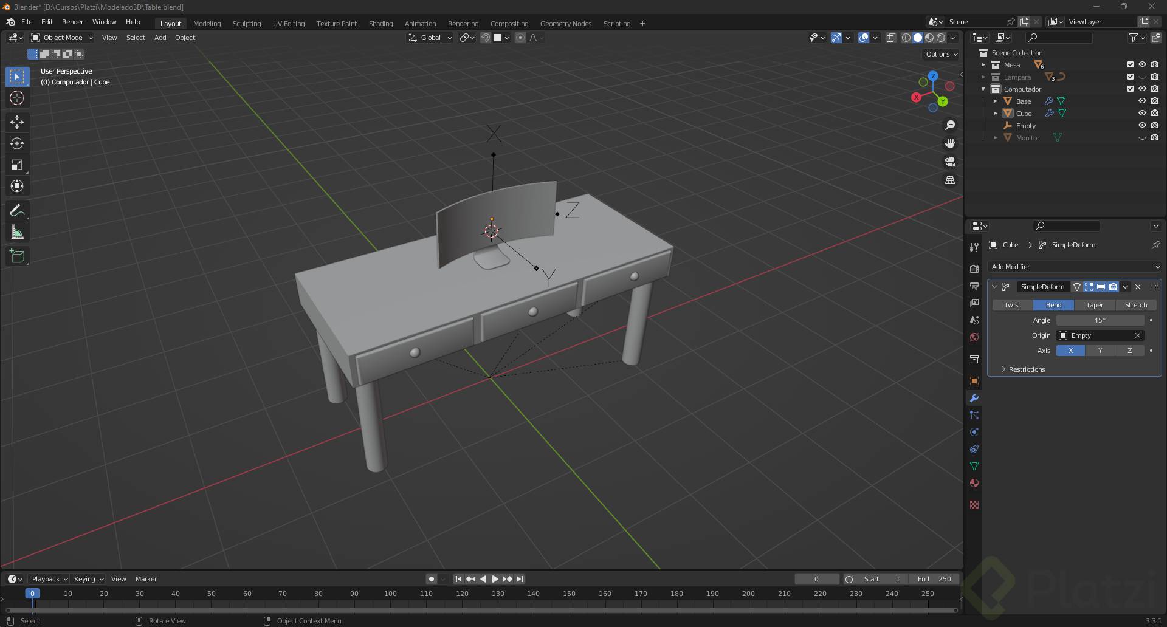
Task: Switch to the Sculpting workspace tab
Action: pos(247,23)
